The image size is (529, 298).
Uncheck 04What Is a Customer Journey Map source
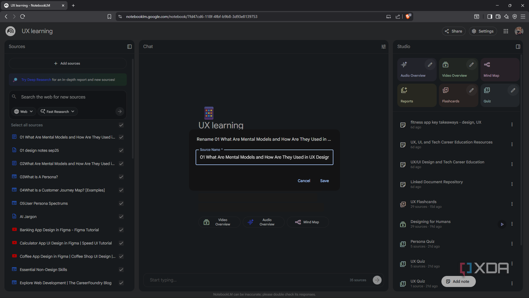pyautogui.click(x=121, y=190)
